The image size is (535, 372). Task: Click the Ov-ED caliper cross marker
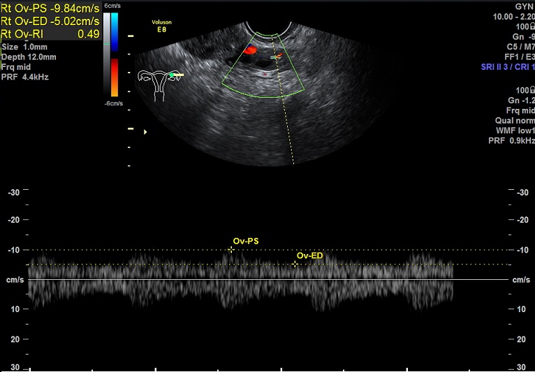(295, 264)
